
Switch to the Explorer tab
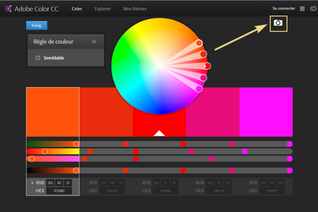102,8
